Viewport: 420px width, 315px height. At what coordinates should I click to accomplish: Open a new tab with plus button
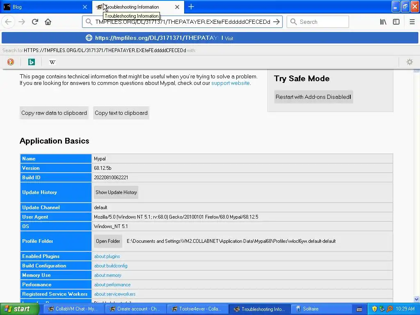click(x=191, y=7)
